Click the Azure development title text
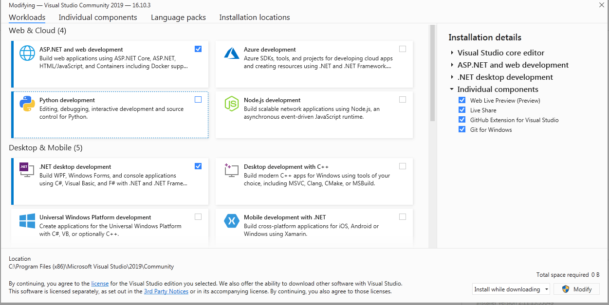609x305 pixels. tap(270, 50)
